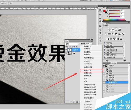Click the layer style fx icon in Layers panel

pyautogui.click(x=74, y=102)
